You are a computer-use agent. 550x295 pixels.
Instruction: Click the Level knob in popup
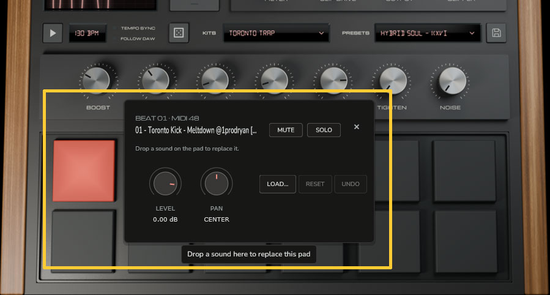[x=165, y=184]
